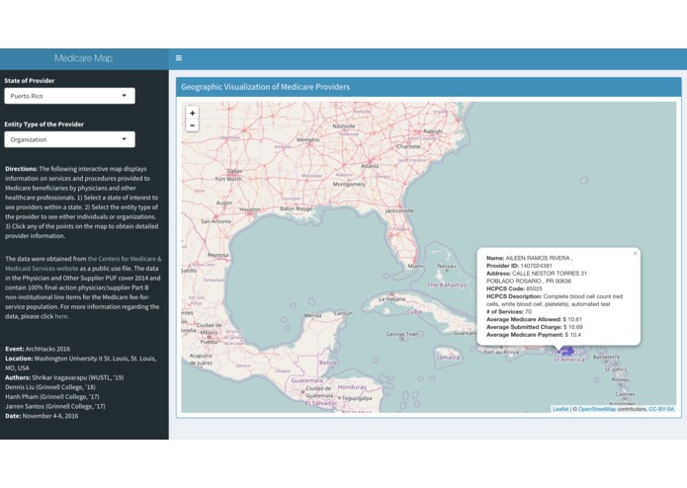The height and width of the screenshot is (488, 687).
Task: Click the 'Date: November 4-6, 2016' line
Action: pos(42,416)
